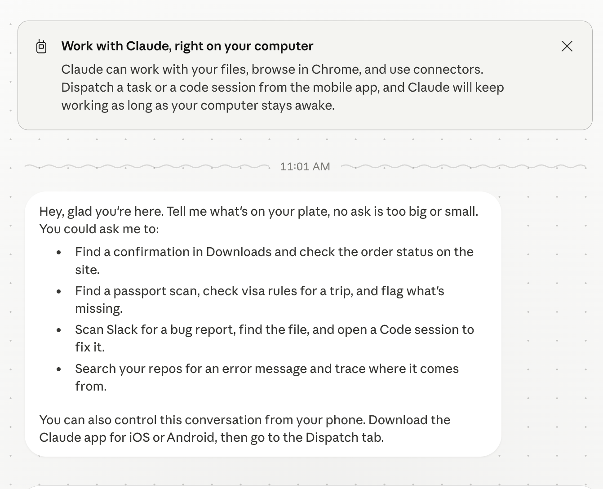Click the 'Work with Claude, right on your computer' heading
Screen dimensions: 603x489
[187, 46]
